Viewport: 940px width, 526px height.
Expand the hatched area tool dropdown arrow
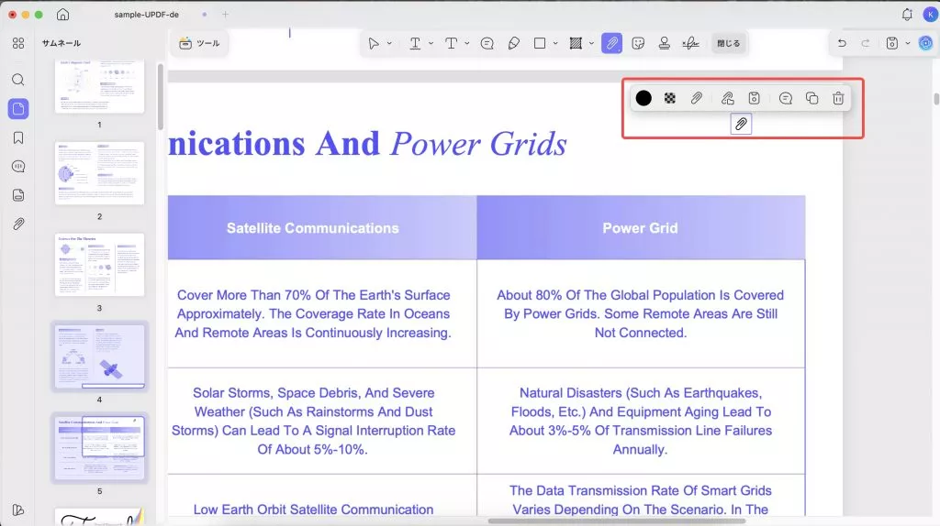tap(592, 43)
